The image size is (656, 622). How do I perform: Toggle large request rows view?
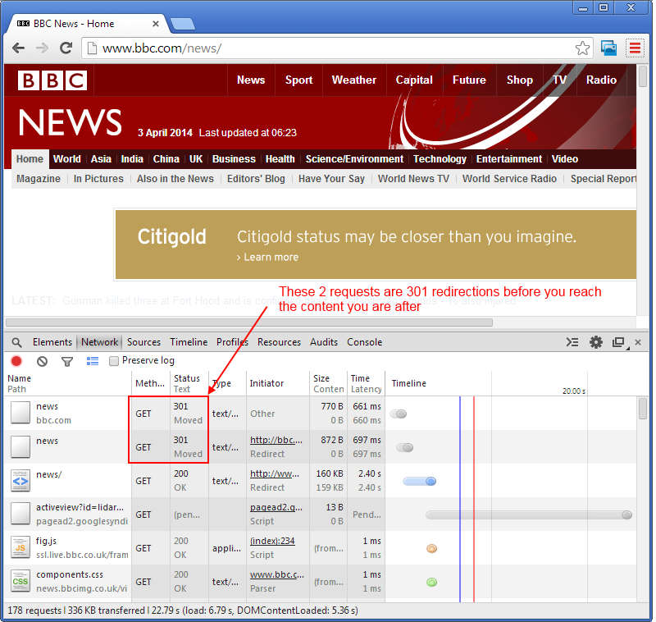(x=93, y=361)
